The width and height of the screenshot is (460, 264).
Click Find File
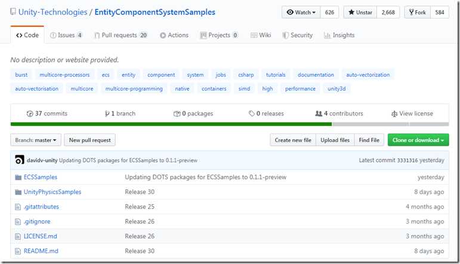369,140
